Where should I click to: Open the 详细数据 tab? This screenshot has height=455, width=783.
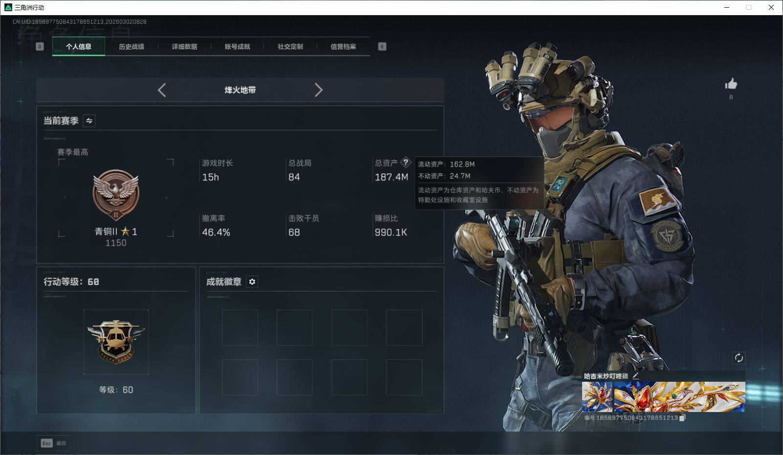(x=184, y=46)
